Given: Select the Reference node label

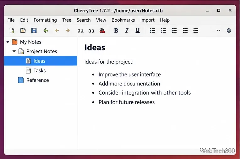Looking at the screenshot, I should click(37, 80).
